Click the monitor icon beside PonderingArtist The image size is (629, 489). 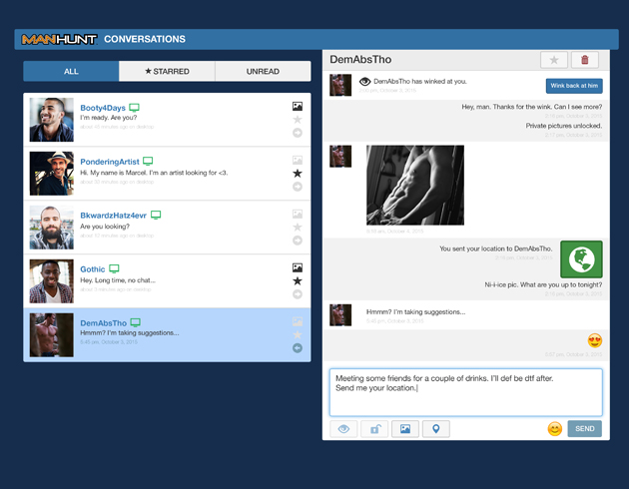pos(148,161)
